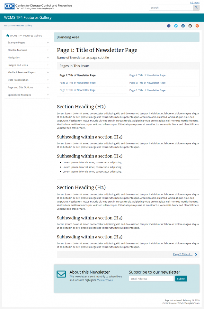
Task: Click the Submit subscribe button
Action: [x=181, y=279]
